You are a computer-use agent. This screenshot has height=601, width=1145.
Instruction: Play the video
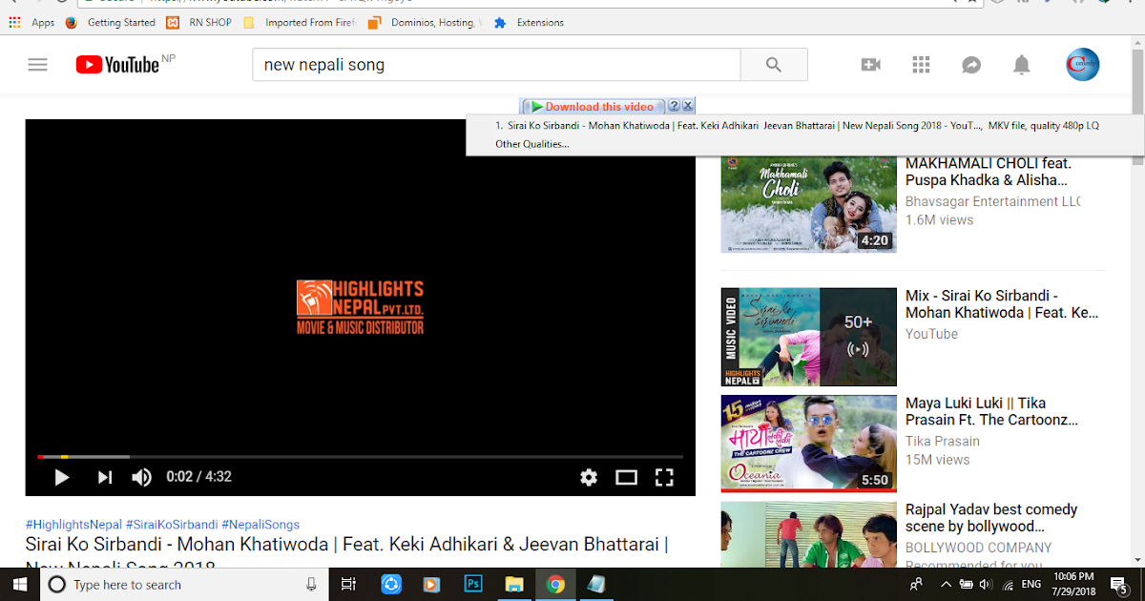pyautogui.click(x=61, y=477)
